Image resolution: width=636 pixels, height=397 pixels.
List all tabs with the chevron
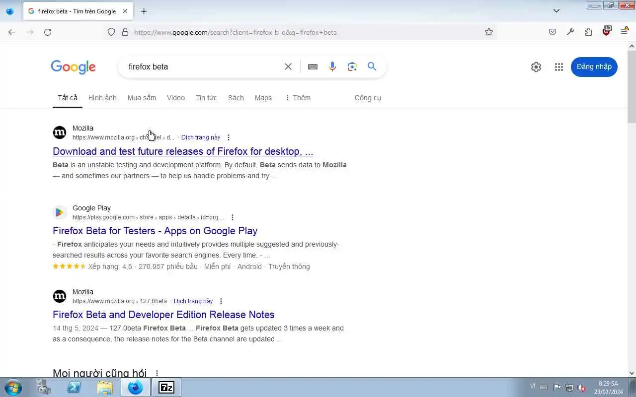click(x=556, y=11)
